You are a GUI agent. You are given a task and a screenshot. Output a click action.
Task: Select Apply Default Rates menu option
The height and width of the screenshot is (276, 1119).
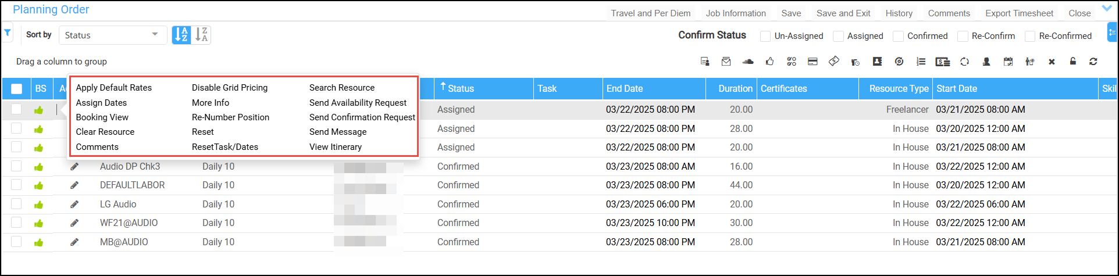(x=113, y=88)
